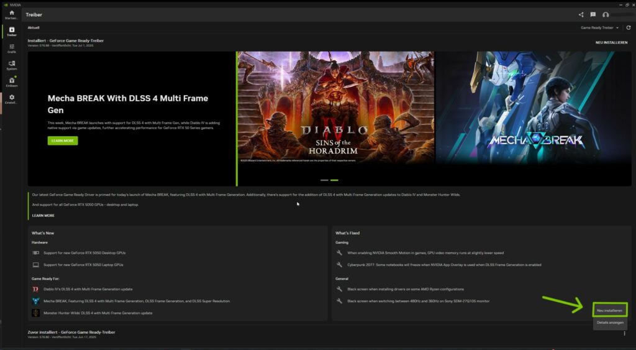Open three-dots menu for previously installed driver
This screenshot has height=350, width=636.
[624, 333]
